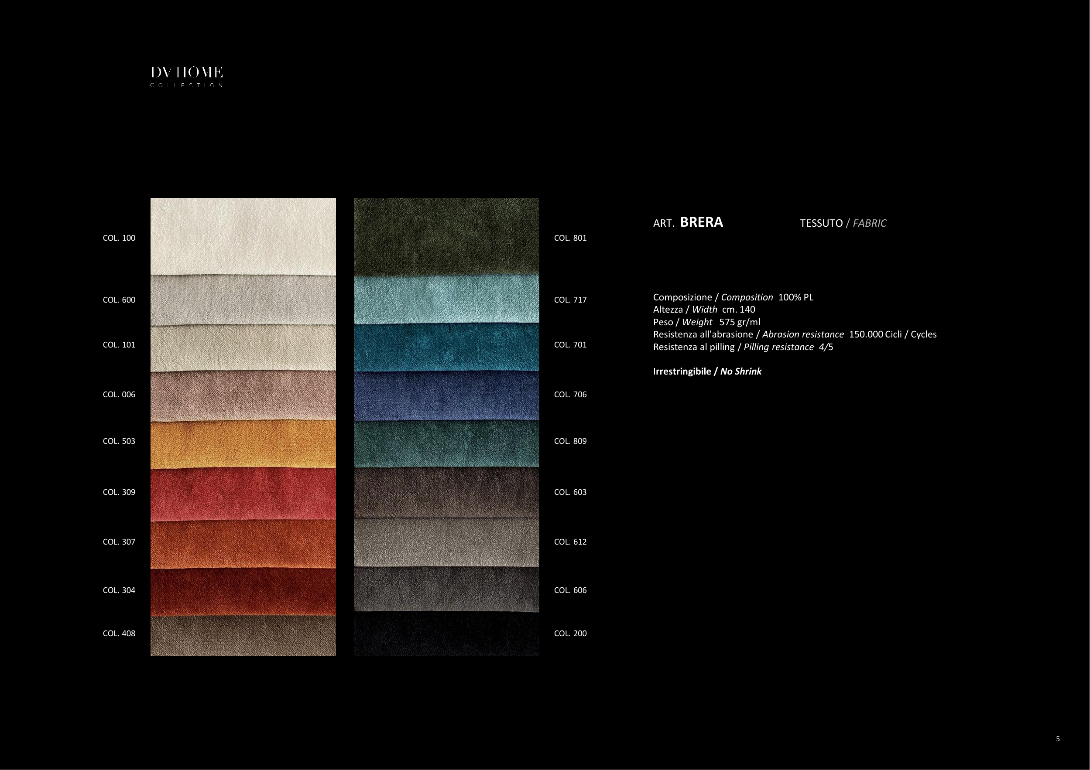
Task: Select the red COL. 309 fabric swatch
Action: pyautogui.click(x=243, y=494)
